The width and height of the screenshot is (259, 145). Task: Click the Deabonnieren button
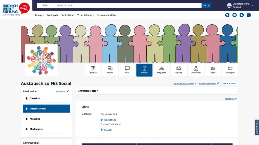click(x=229, y=83)
